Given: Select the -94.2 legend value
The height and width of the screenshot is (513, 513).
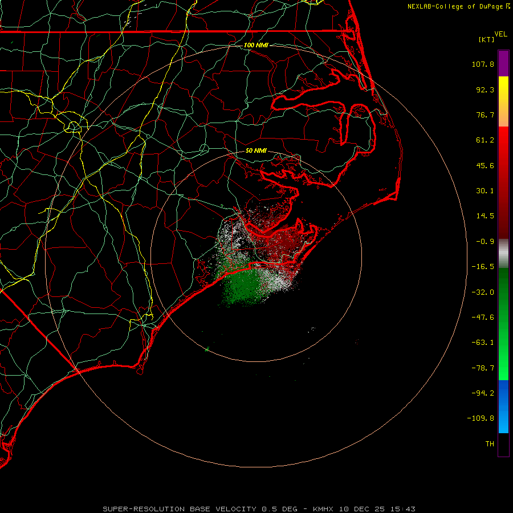Looking at the screenshot, I should tap(483, 393).
